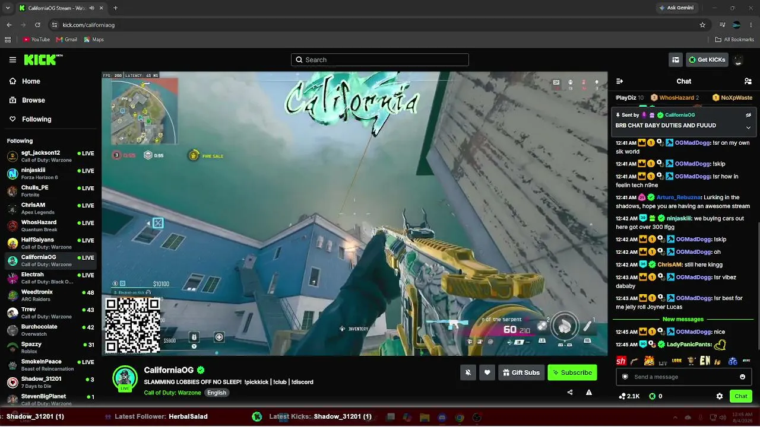The width and height of the screenshot is (760, 427).
Task: Open the chat users list icon
Action: tap(748, 81)
